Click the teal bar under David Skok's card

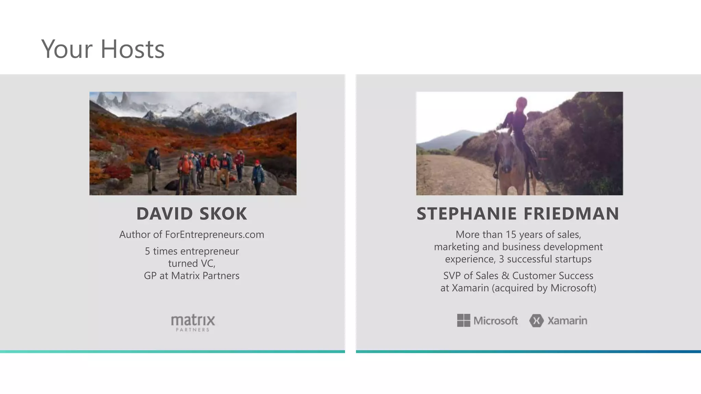172,351
